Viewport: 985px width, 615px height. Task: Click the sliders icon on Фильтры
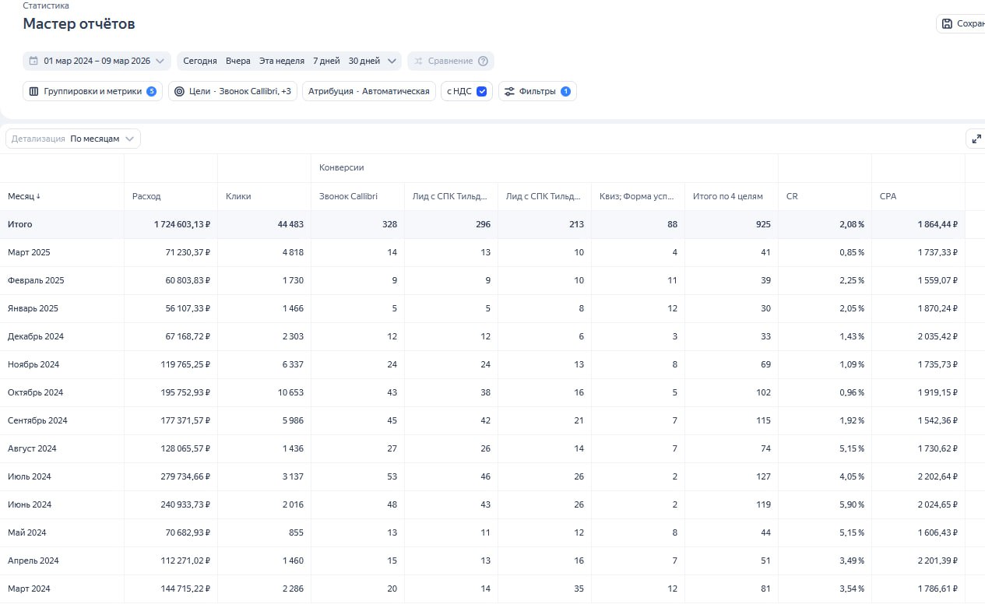click(509, 91)
